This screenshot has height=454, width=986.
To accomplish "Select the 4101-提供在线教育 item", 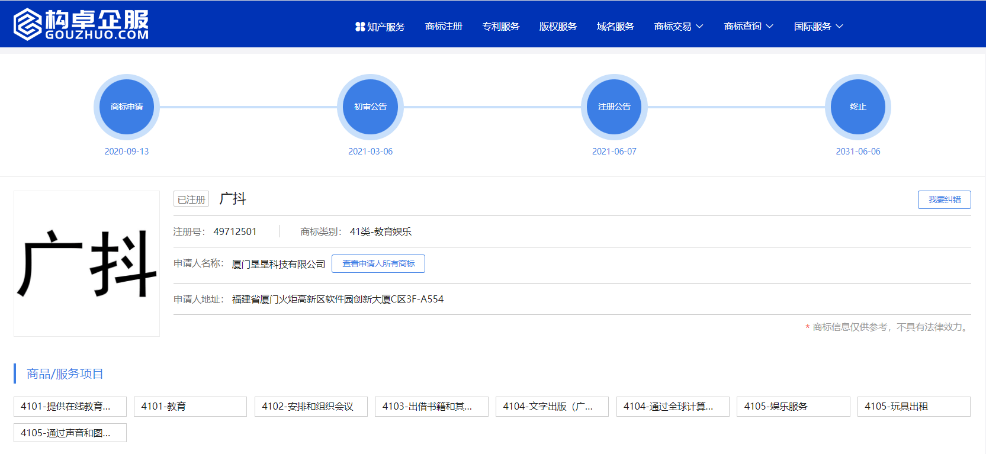I will click(70, 407).
